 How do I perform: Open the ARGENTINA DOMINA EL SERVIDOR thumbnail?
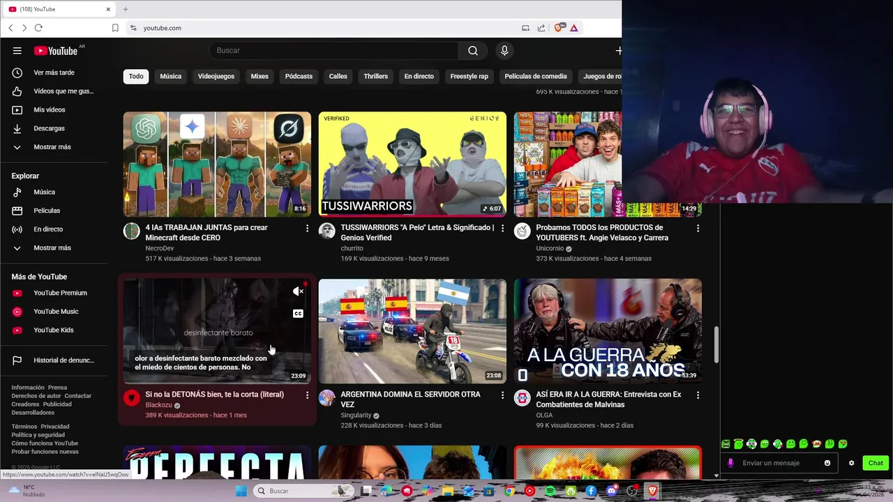[412, 331]
